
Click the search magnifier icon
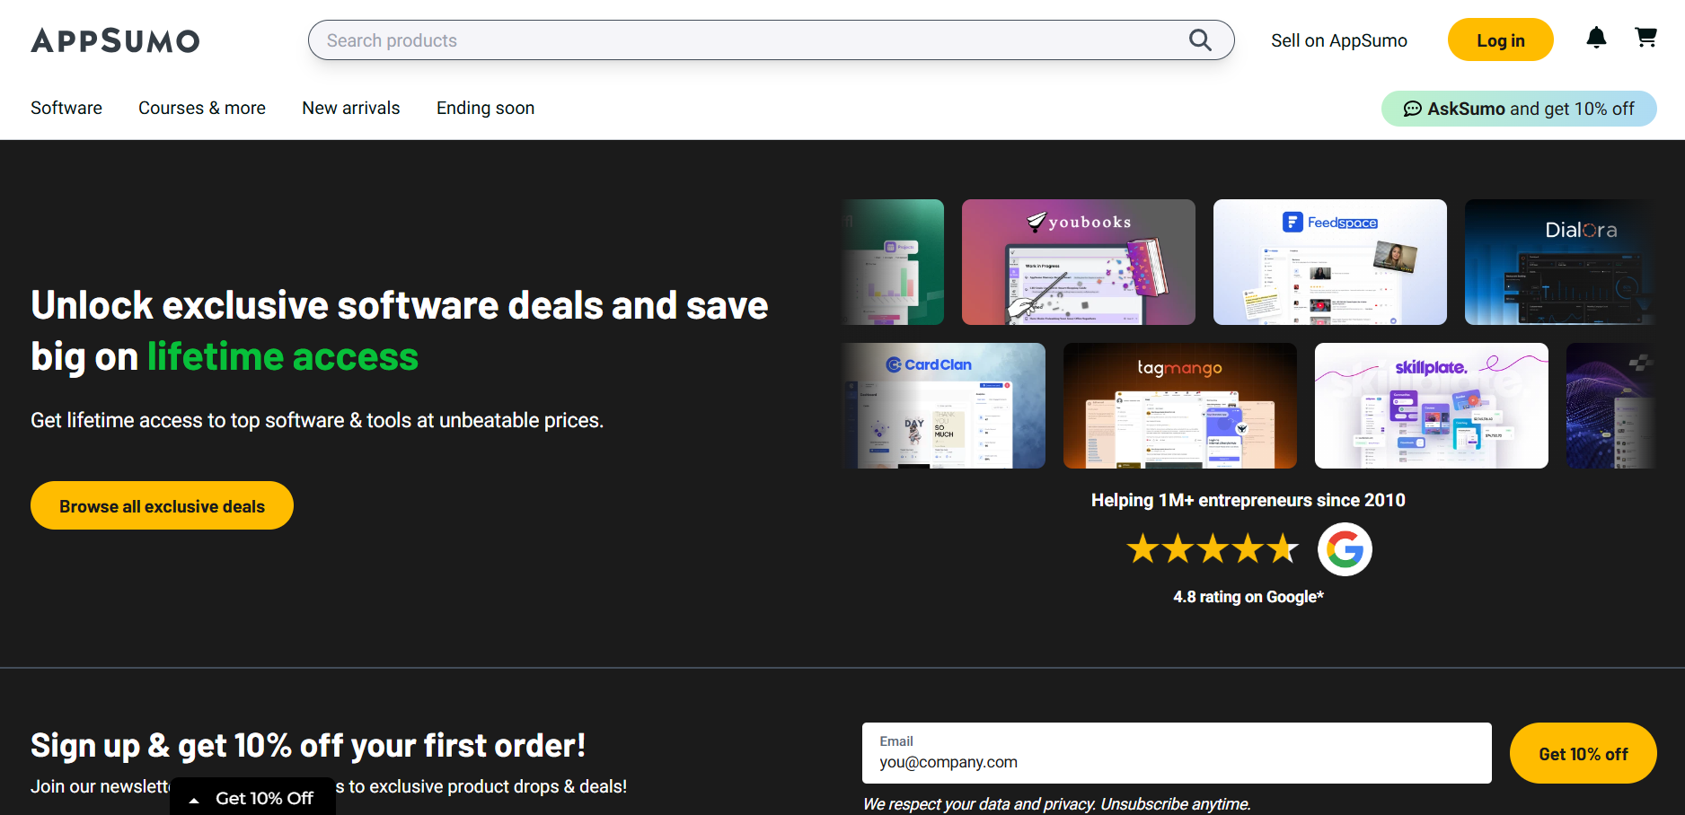click(1200, 40)
